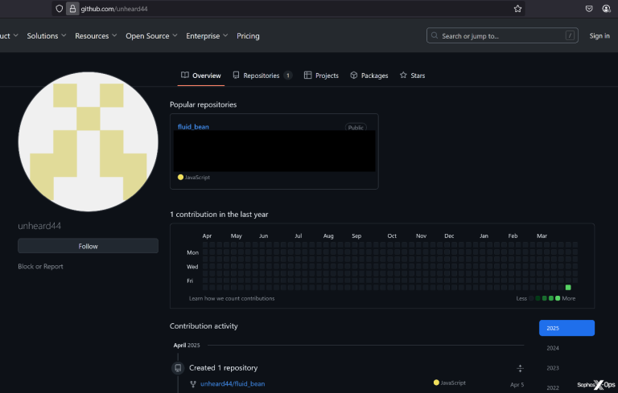
Task: Open the fluid_bean popular repository
Action: tap(193, 127)
